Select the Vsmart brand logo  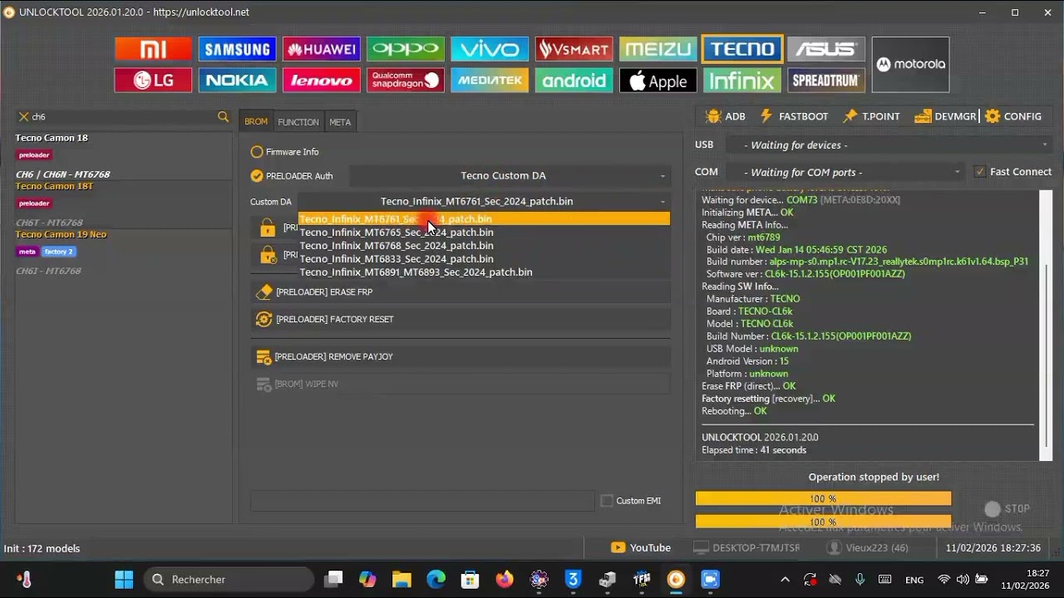574,49
